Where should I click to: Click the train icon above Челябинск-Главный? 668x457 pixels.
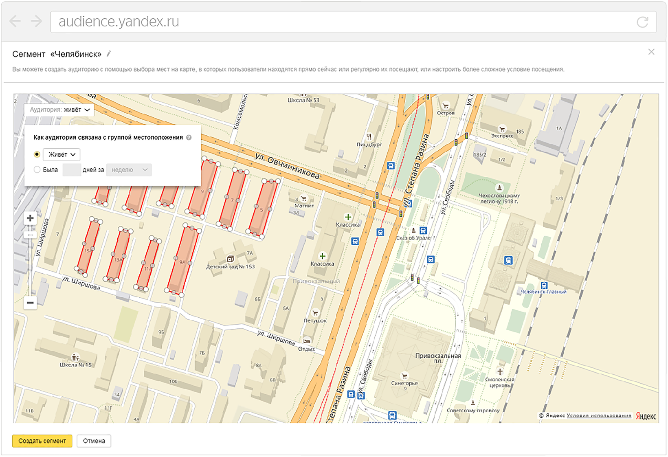(544, 286)
